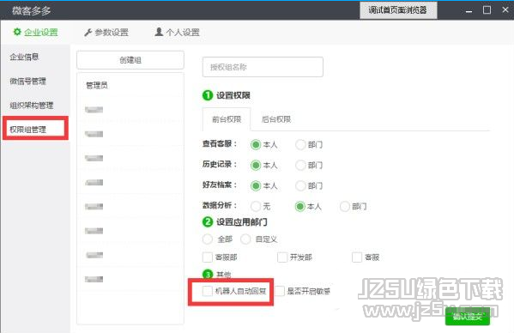
Task: Set 数据分析 to 本人
Action: click(299, 207)
